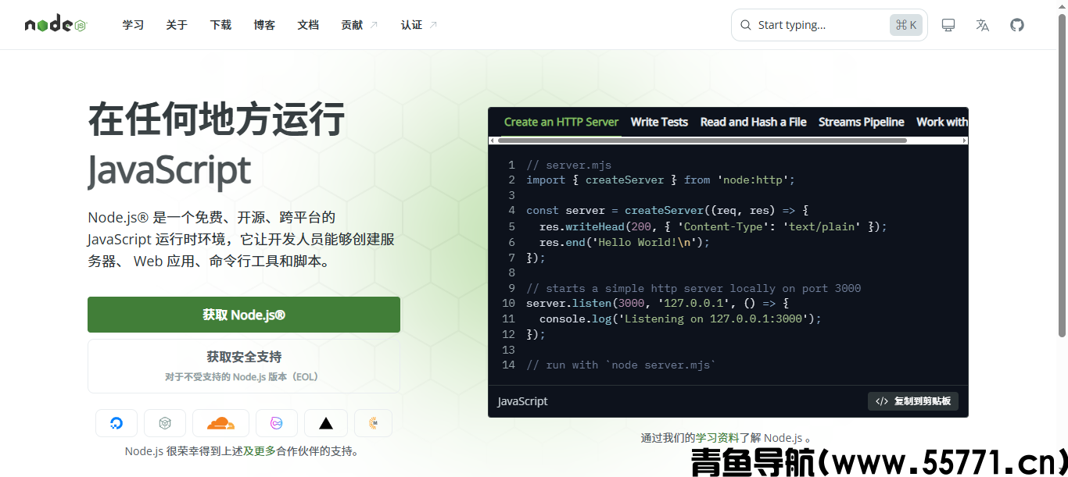The width and height of the screenshot is (1068, 477).
Task: Switch to the Work with tab
Action: pos(941,122)
